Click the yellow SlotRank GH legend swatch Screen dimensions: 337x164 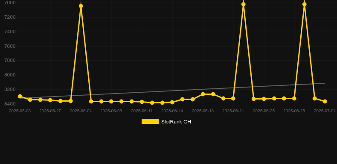150,121
